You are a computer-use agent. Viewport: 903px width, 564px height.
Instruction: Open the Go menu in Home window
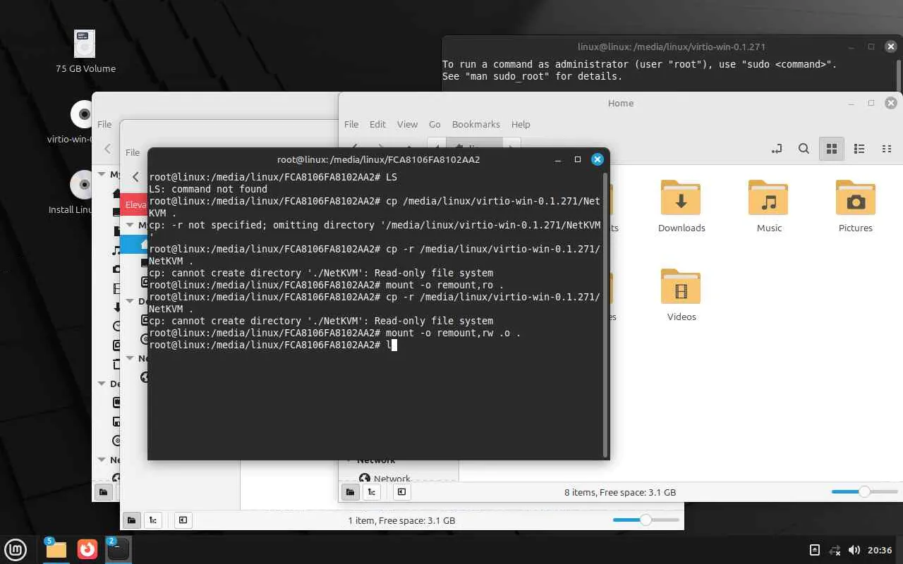(x=435, y=124)
